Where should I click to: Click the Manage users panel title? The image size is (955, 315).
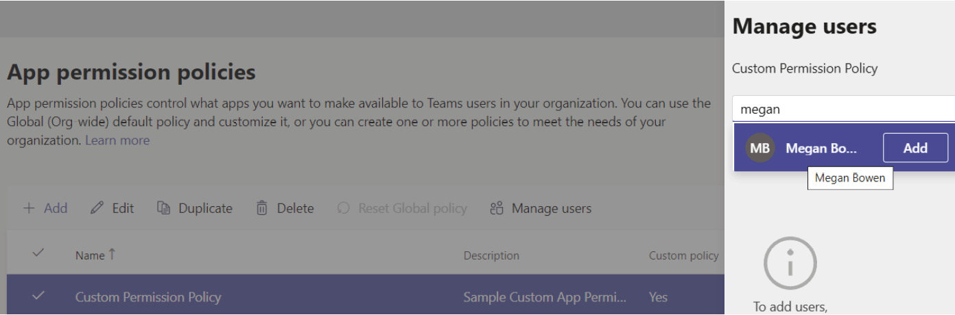pos(804,27)
